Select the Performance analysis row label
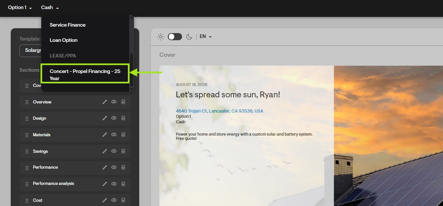443x206 pixels. (x=54, y=184)
